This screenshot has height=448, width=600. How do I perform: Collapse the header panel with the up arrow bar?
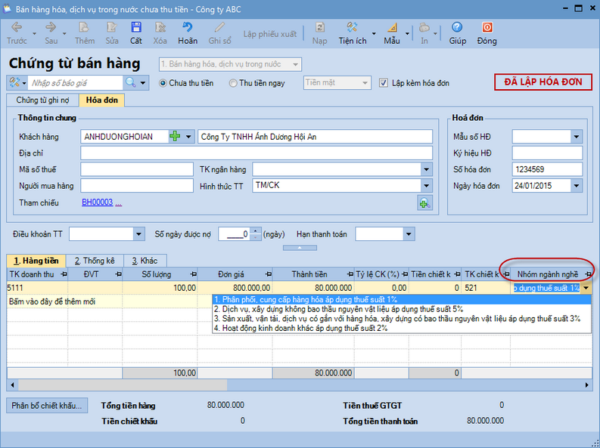click(x=300, y=248)
